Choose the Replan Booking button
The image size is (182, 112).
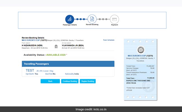(88, 81)
